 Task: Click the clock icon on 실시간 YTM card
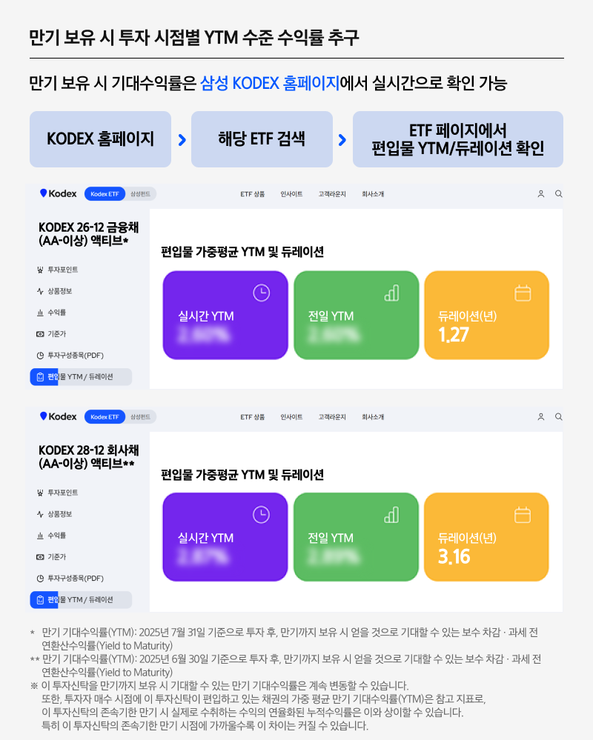tap(260, 293)
